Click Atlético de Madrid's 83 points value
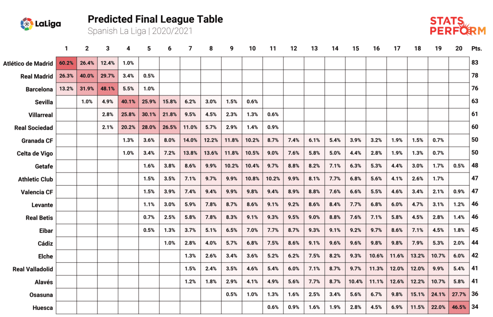Screen dimensions: 493x317 click(475, 63)
